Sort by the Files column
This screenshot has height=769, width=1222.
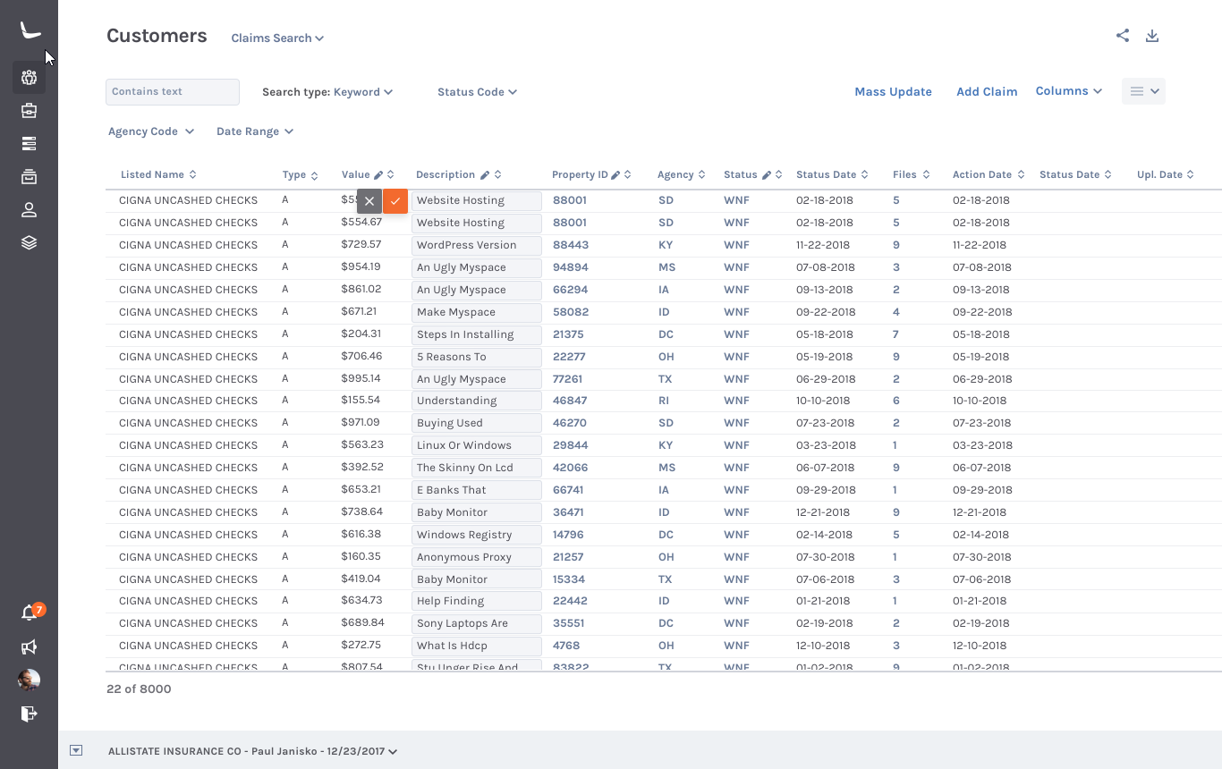click(926, 175)
